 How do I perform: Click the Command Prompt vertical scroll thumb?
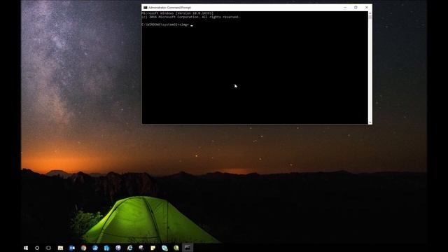tap(370, 17)
